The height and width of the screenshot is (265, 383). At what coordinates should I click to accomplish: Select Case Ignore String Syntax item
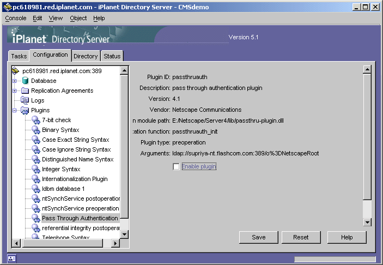click(76, 149)
